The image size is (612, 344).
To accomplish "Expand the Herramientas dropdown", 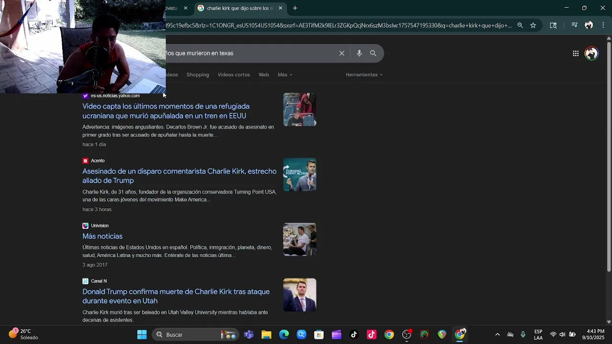I will coord(364,75).
